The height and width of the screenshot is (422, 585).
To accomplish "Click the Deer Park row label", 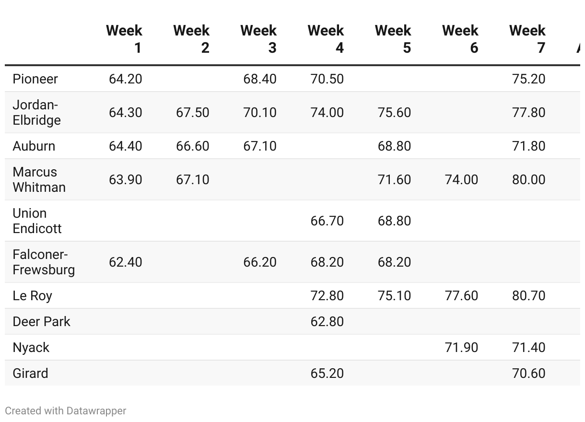I will [x=42, y=321].
